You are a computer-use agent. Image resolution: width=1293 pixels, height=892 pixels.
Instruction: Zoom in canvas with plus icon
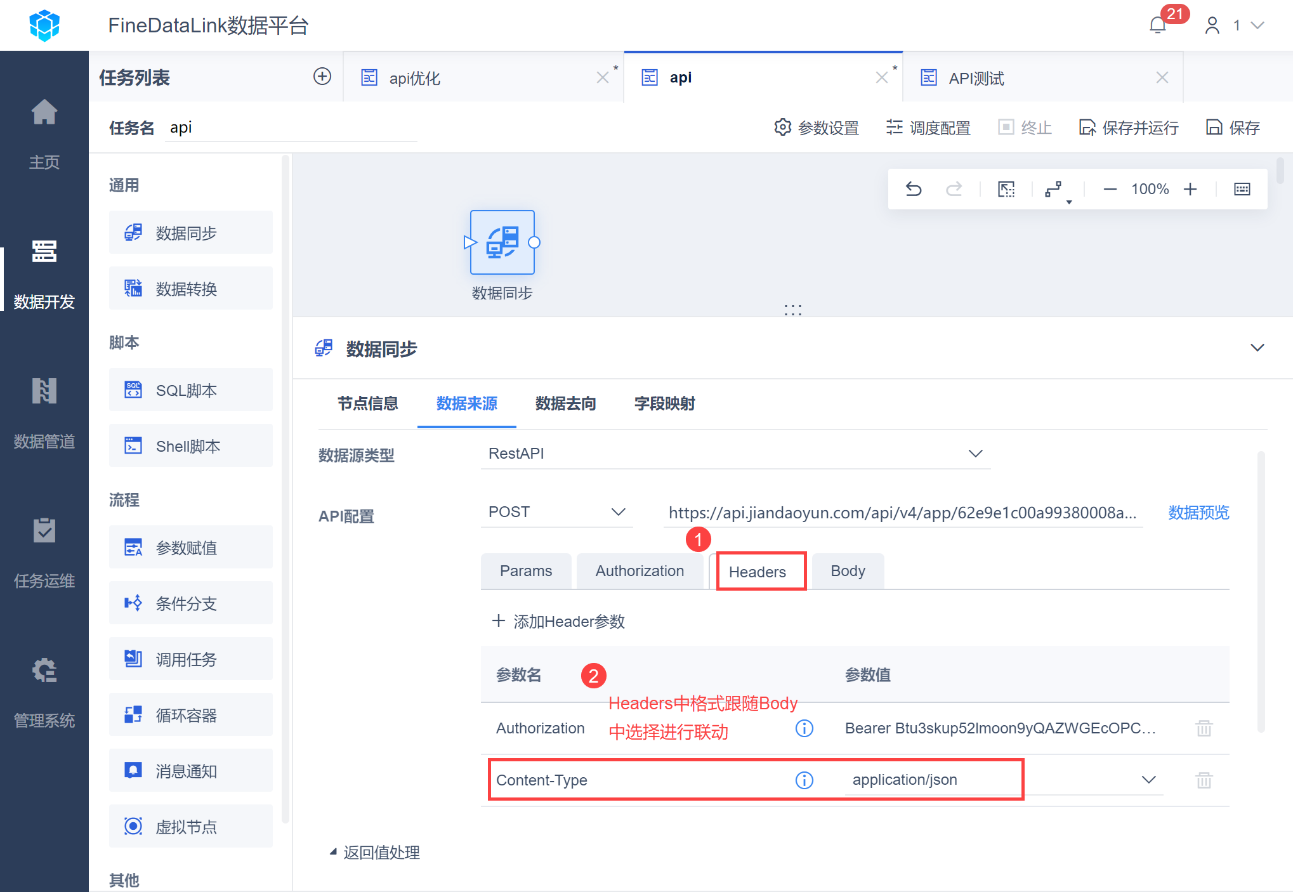point(1190,189)
